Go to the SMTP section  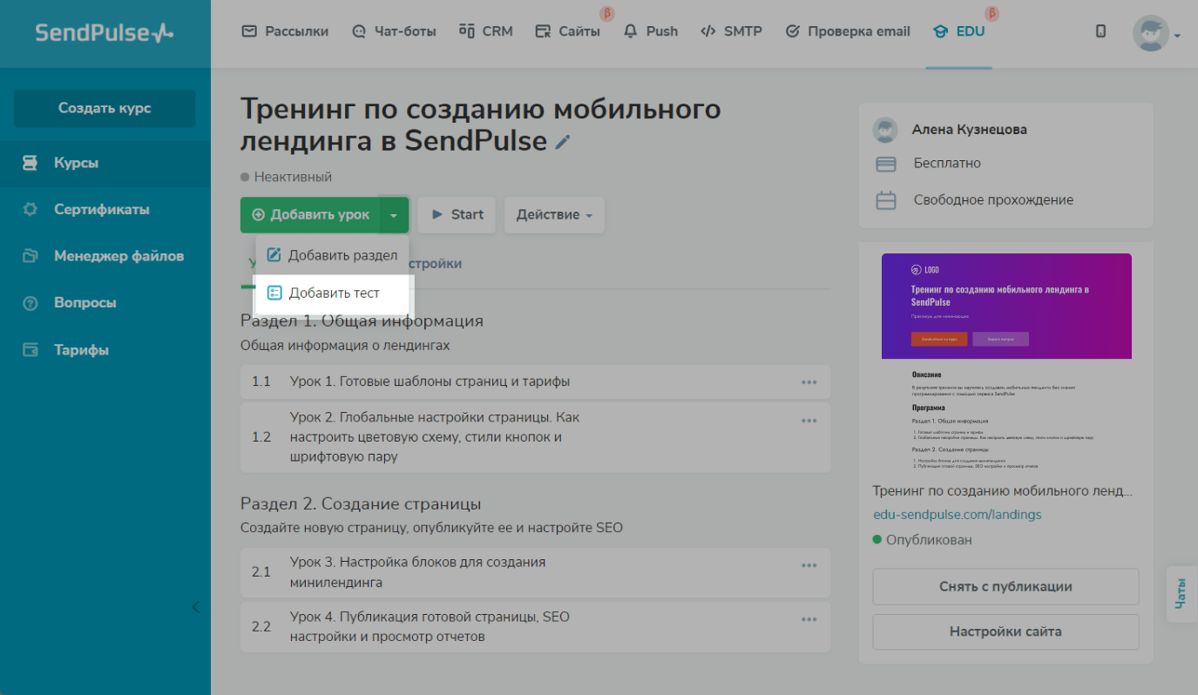coord(731,31)
